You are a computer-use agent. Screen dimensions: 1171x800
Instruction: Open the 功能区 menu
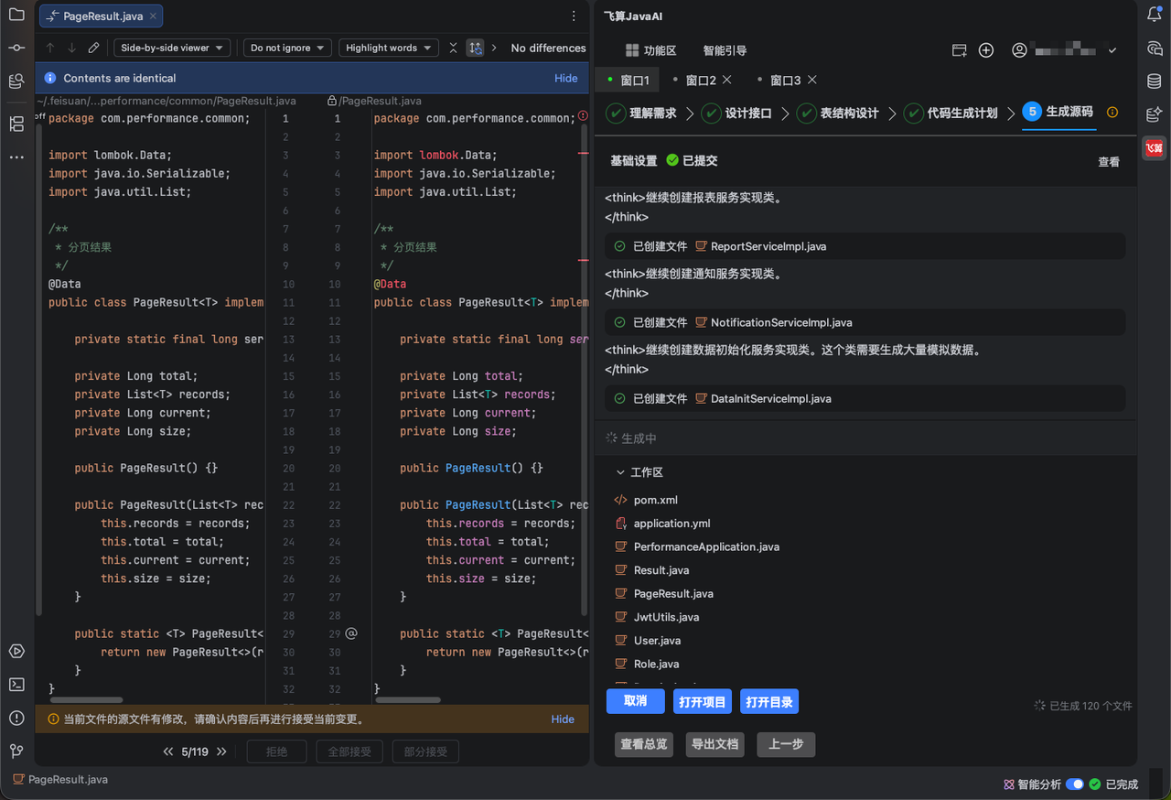pos(650,50)
